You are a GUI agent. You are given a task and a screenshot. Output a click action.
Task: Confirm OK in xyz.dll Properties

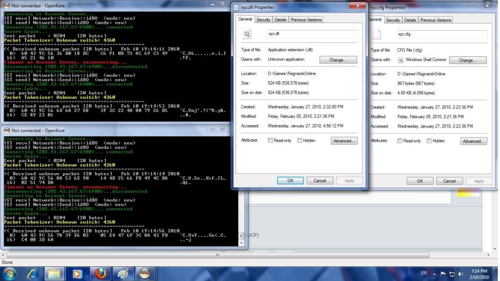(x=290, y=180)
